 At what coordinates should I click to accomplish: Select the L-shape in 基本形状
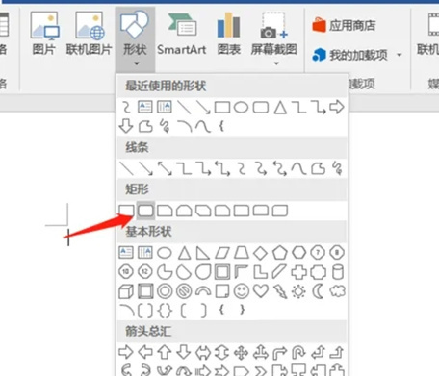[261, 272]
